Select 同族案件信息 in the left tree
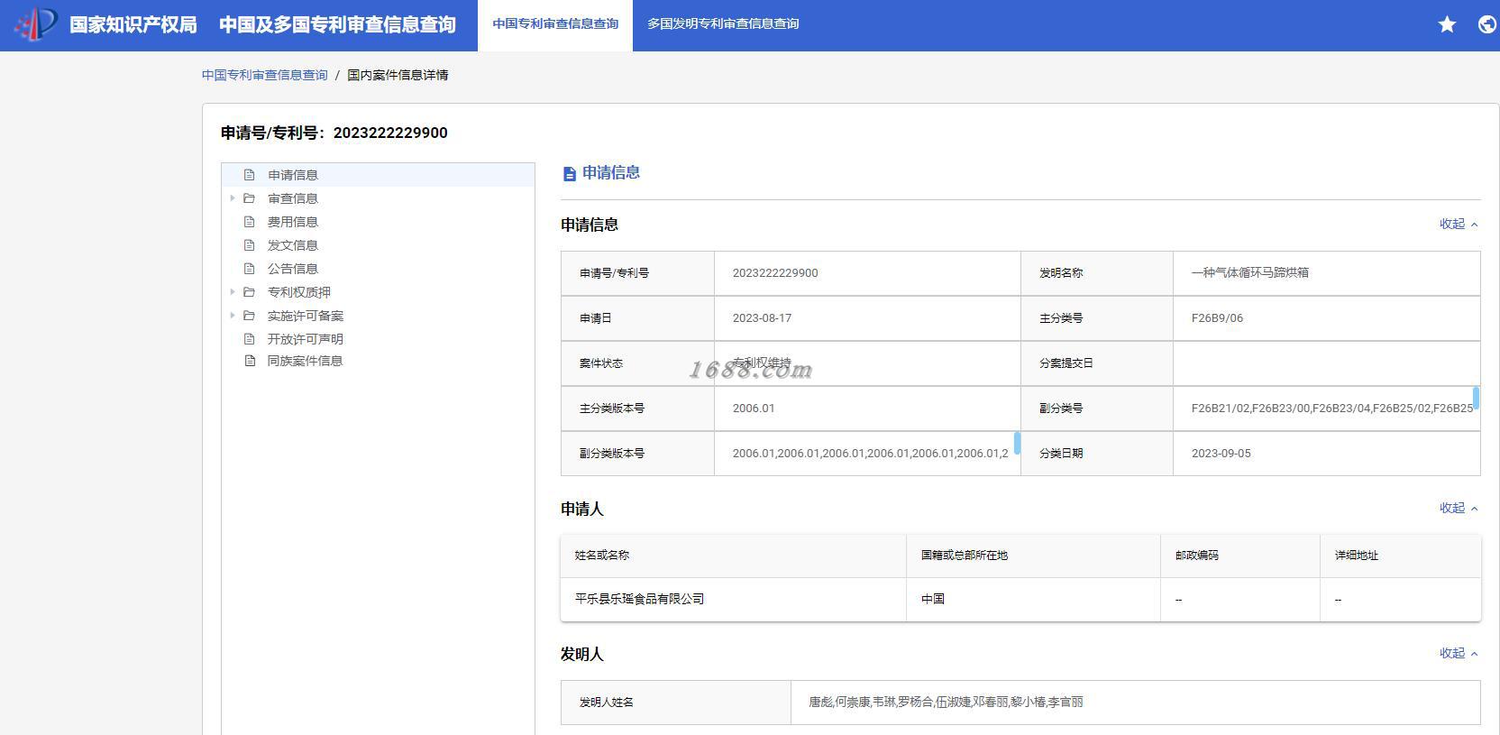 (x=306, y=361)
